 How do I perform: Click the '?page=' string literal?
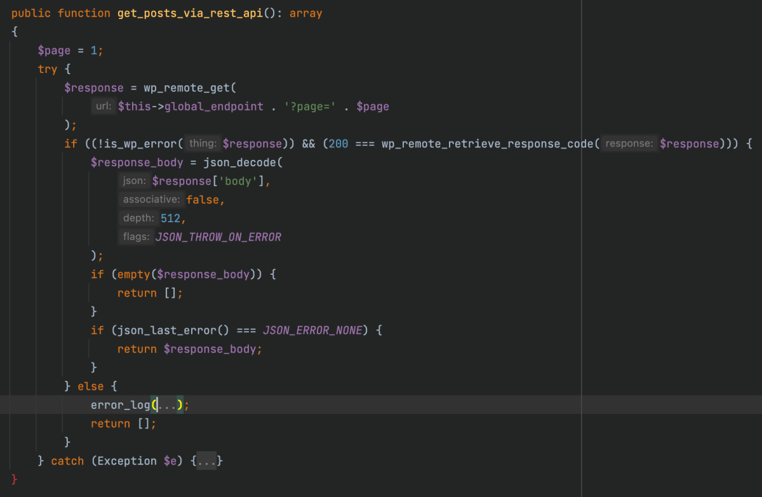point(310,107)
